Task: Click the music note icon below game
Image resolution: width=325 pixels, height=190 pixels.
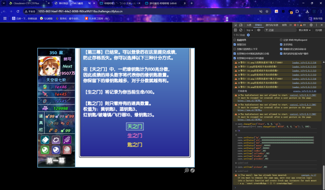Action: [192, 170]
